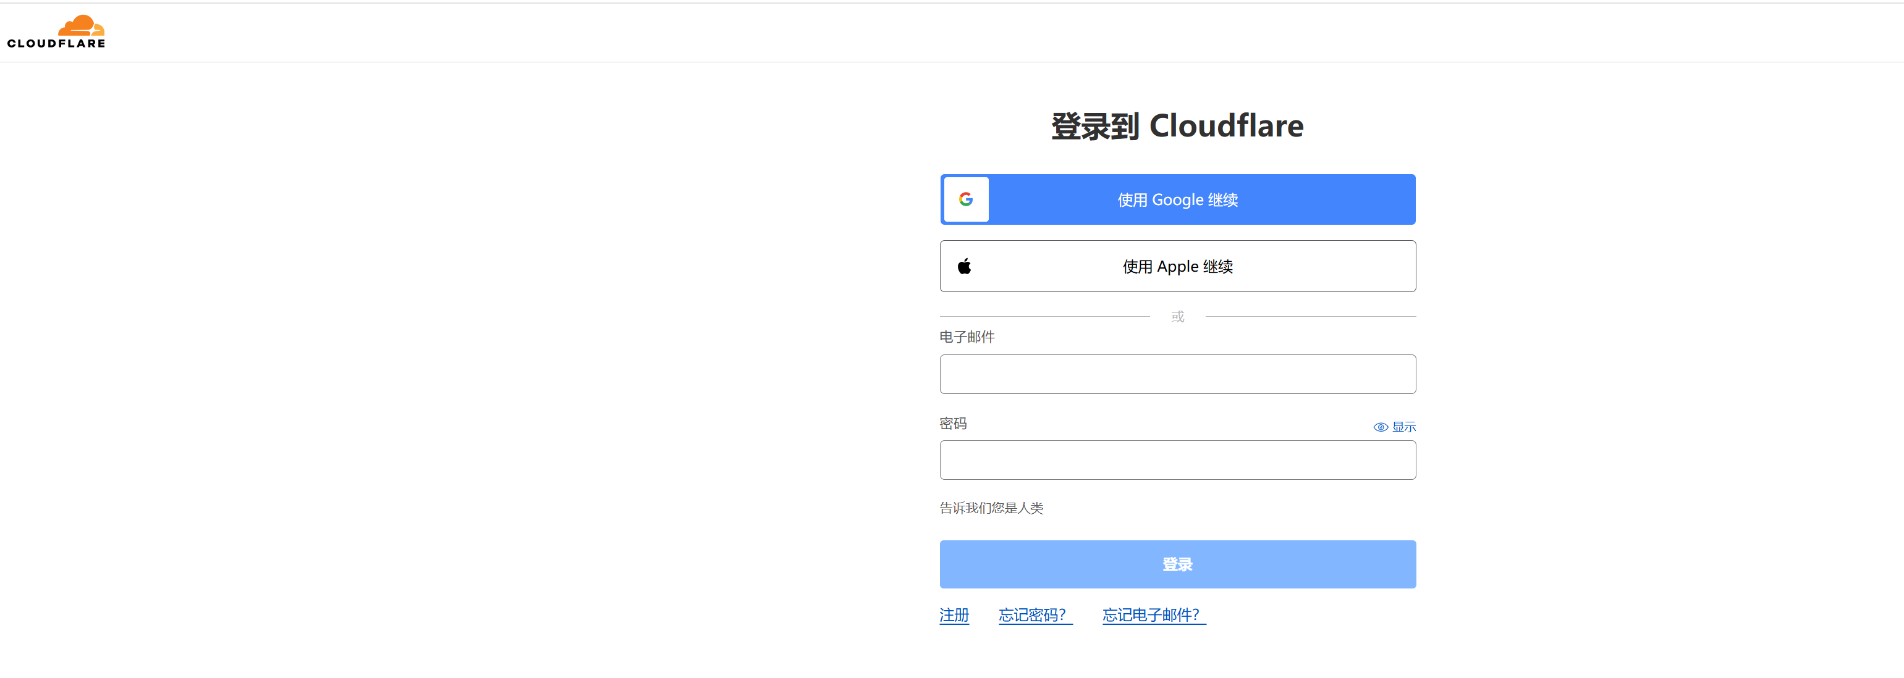Open the 忘记密码? link
Image resolution: width=1904 pixels, height=678 pixels.
pos(1035,615)
